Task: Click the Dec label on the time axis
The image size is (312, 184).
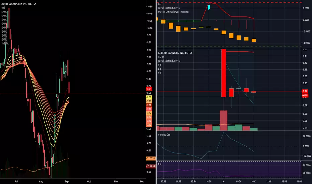Action: click(x=142, y=181)
